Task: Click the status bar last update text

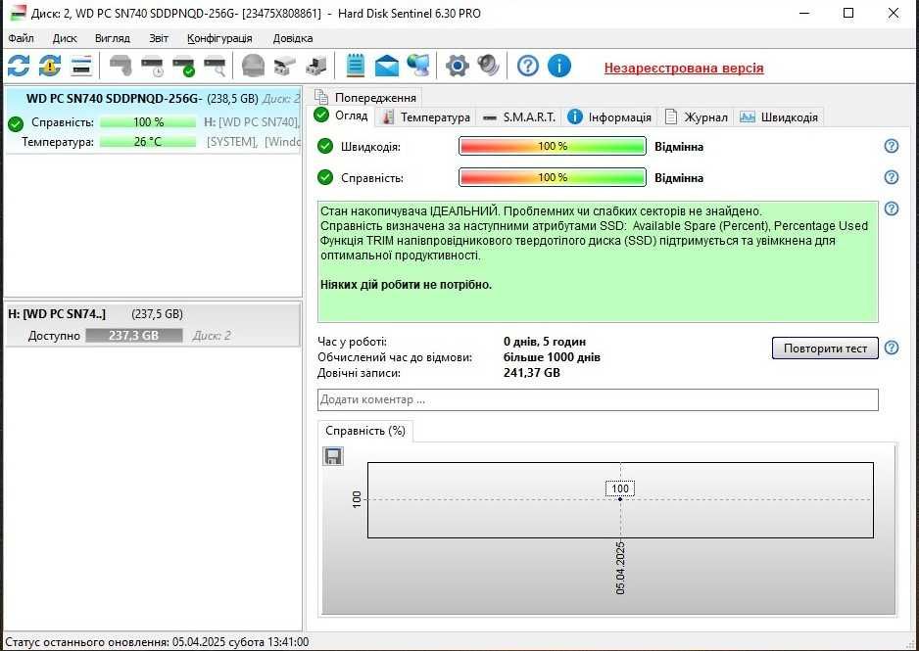Action: tap(157, 642)
